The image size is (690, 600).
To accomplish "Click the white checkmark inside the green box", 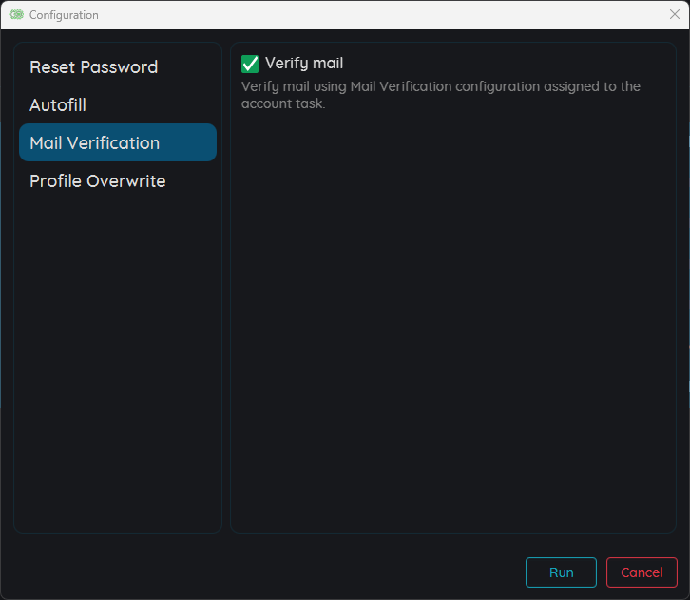I will coord(250,64).
